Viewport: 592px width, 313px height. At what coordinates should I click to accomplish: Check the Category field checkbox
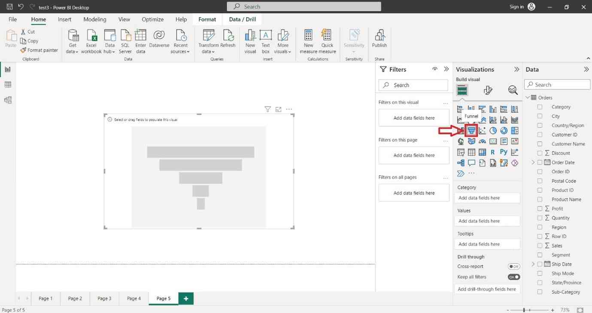tap(540, 106)
